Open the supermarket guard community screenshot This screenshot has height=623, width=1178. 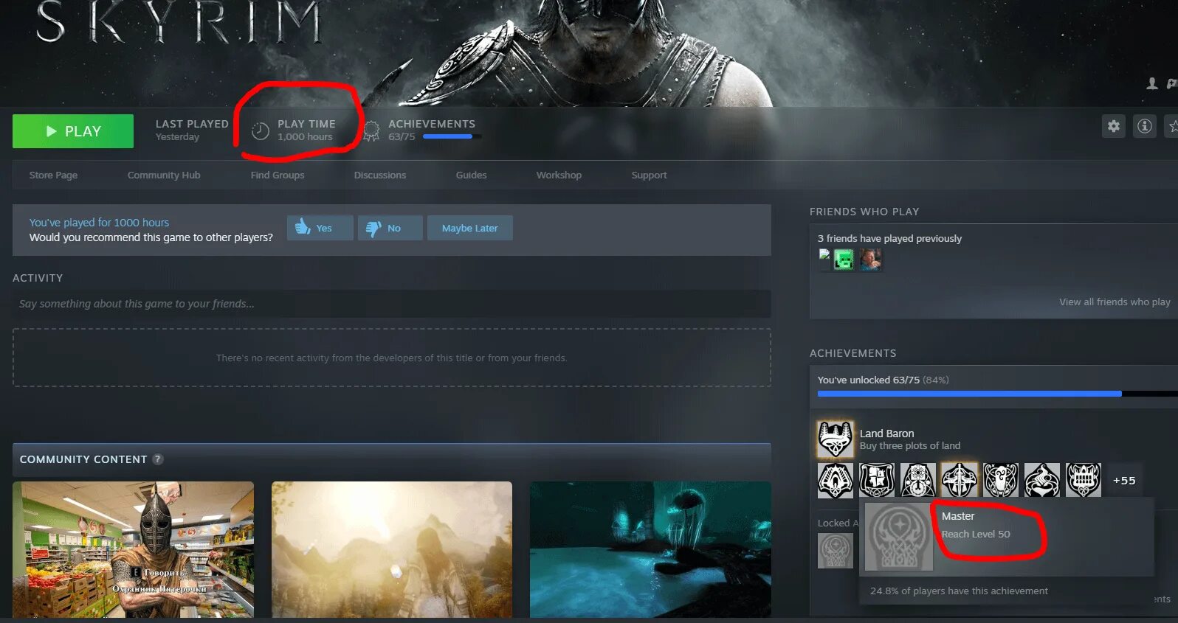point(133,549)
